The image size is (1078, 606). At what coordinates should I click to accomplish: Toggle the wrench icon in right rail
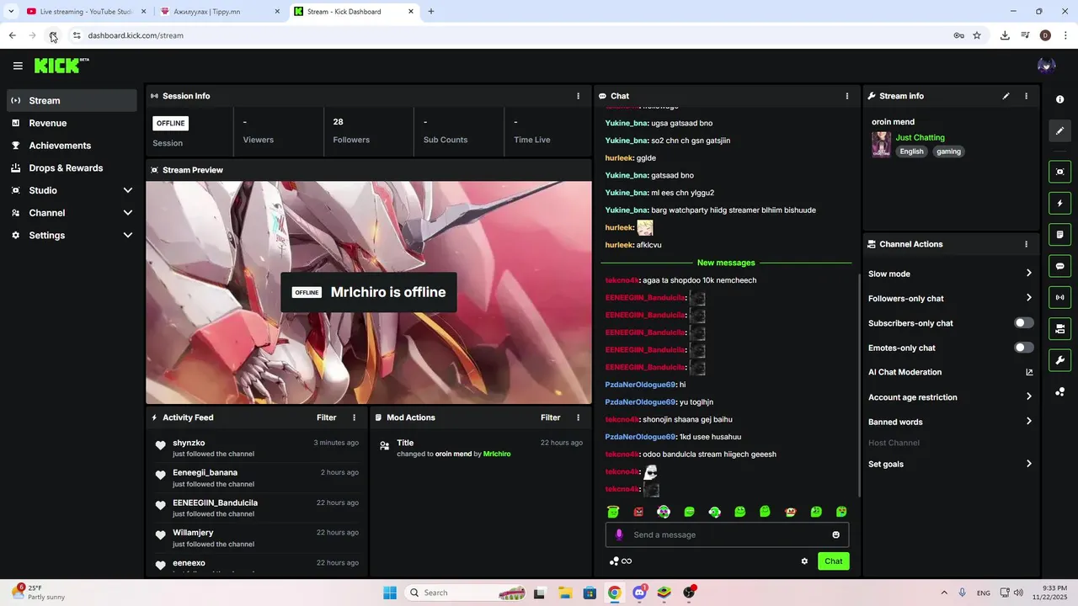(1059, 360)
